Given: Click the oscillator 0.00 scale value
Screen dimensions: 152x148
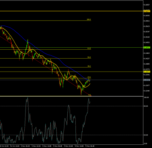Looking at the screenshot, I should click(x=146, y=144).
